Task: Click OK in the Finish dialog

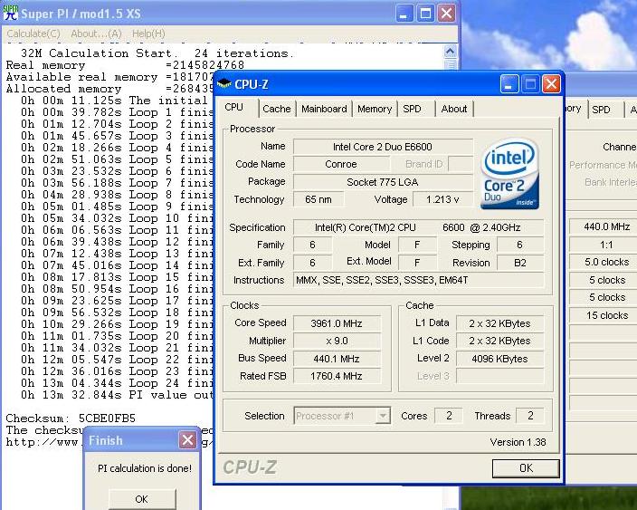Action: coord(142,499)
